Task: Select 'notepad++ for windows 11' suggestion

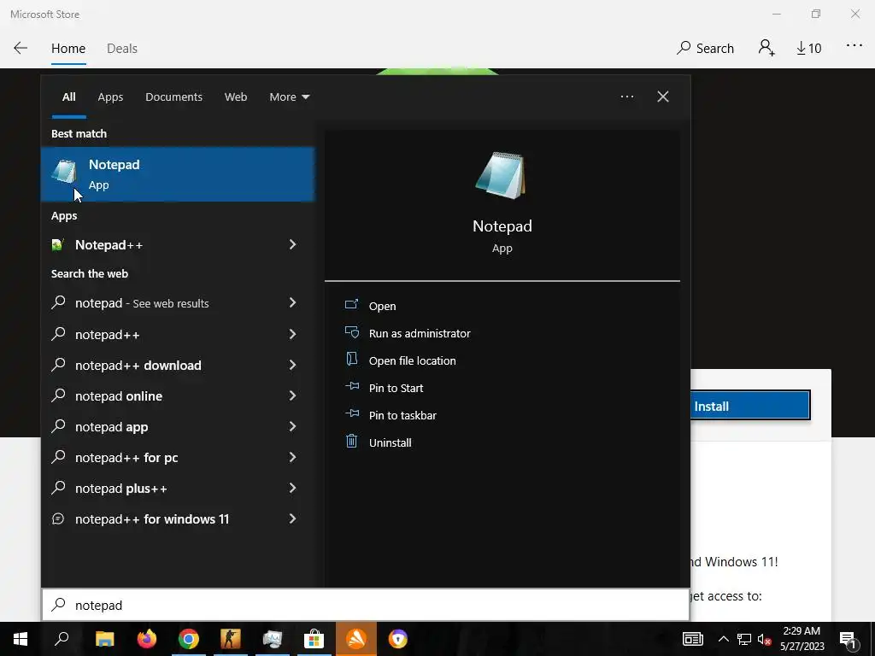Action: [152, 518]
